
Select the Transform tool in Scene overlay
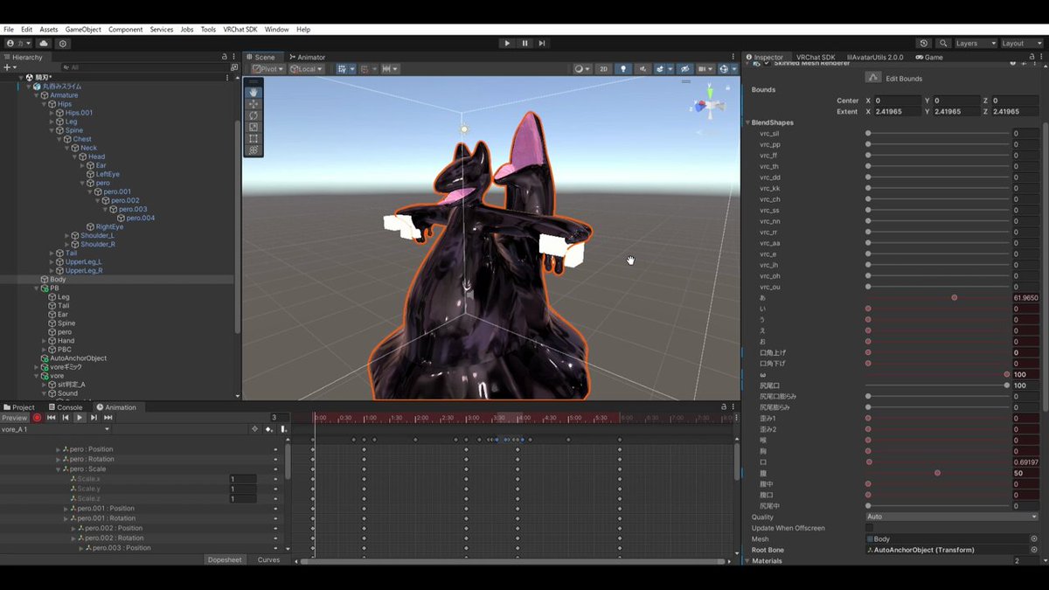pos(254,150)
